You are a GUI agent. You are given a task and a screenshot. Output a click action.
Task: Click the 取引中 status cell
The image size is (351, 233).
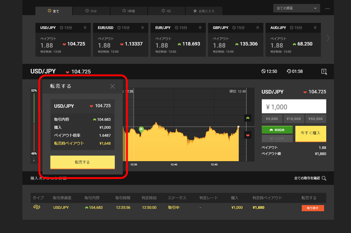(174, 207)
